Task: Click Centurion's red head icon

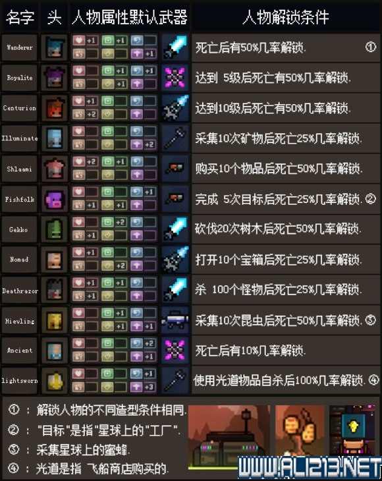Action: [x=55, y=108]
